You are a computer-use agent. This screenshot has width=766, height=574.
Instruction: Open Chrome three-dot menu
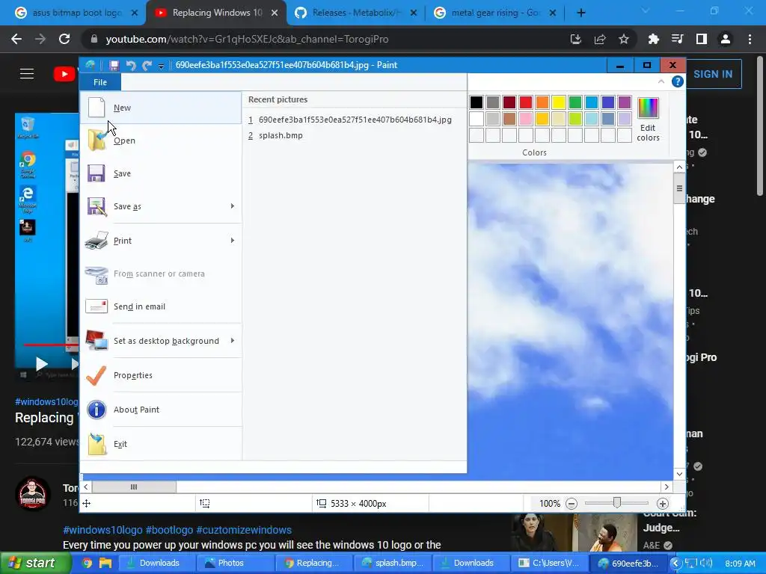coord(750,39)
